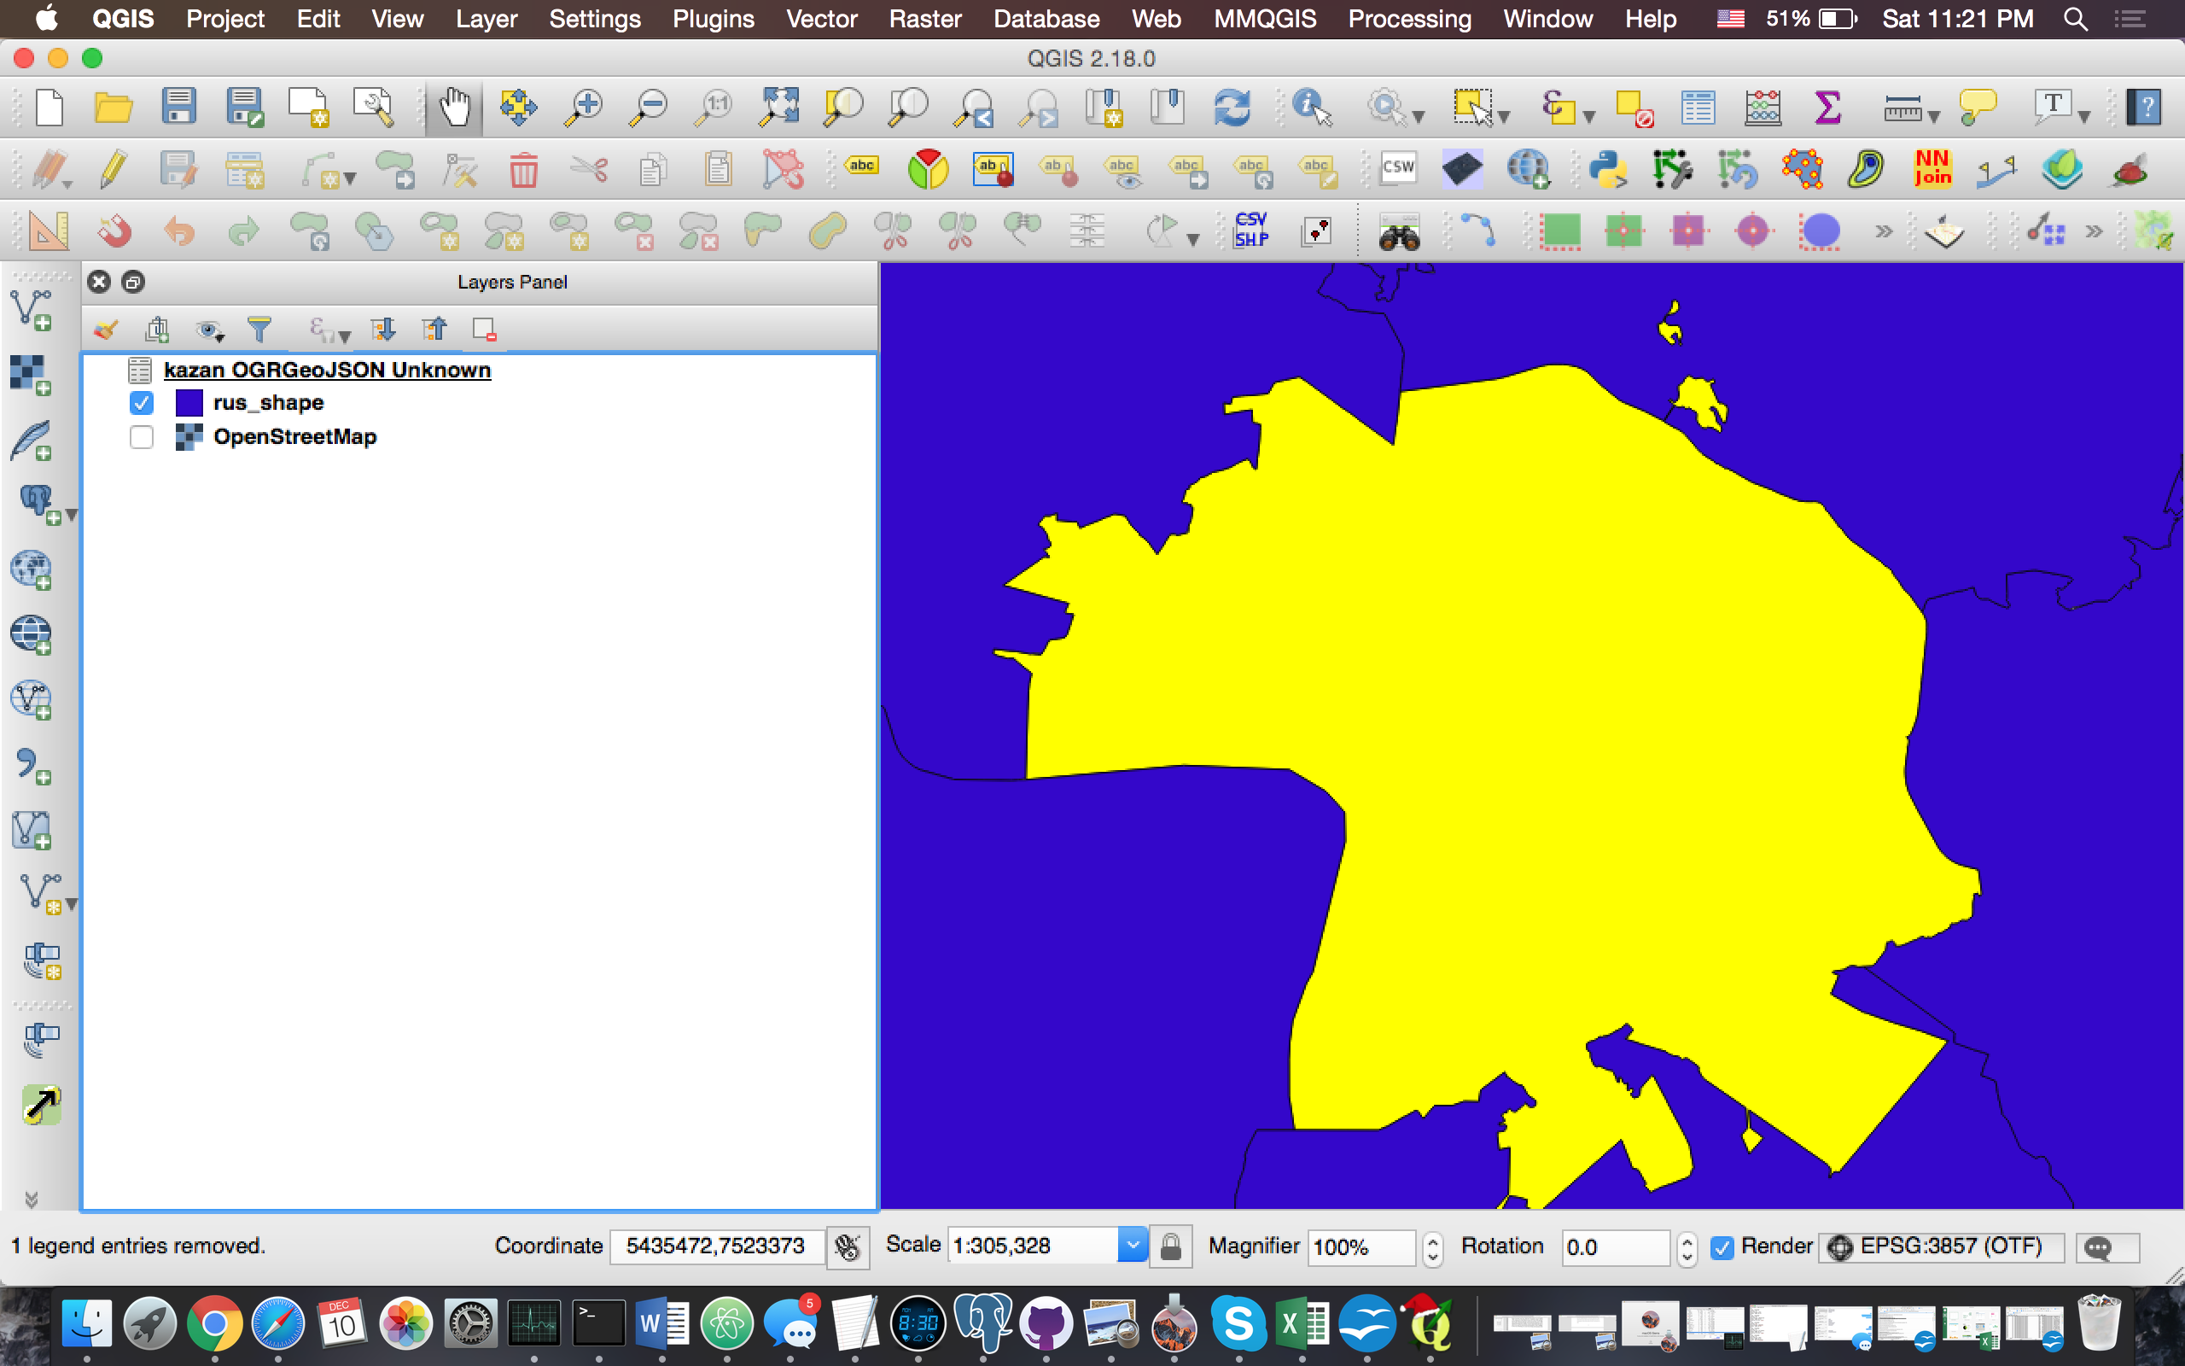Manage layer visibility eye icon

209,330
